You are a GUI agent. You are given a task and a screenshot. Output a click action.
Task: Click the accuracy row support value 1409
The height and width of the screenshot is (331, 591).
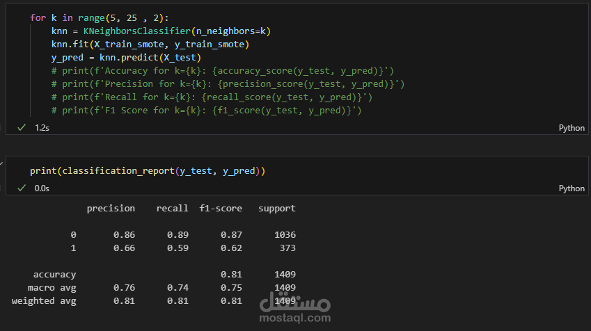coord(285,275)
